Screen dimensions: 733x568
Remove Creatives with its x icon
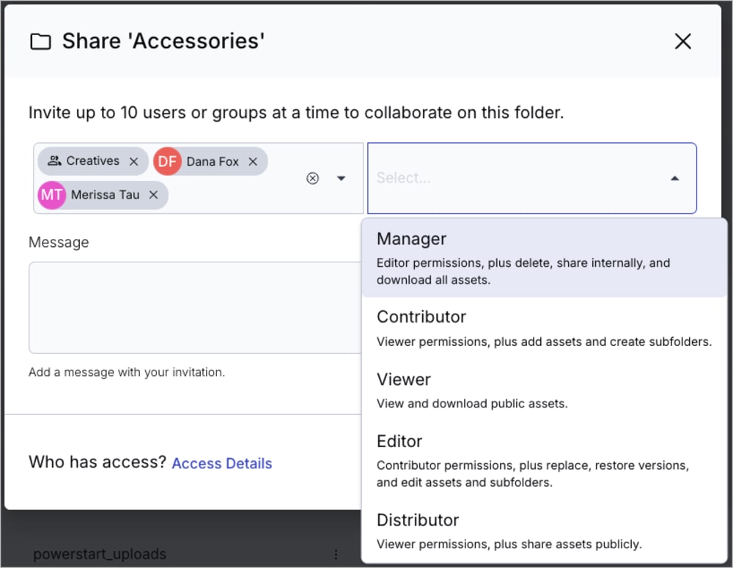pyautogui.click(x=133, y=161)
